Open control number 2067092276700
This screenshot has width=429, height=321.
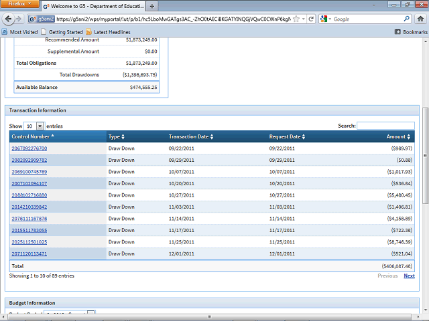coord(29,148)
